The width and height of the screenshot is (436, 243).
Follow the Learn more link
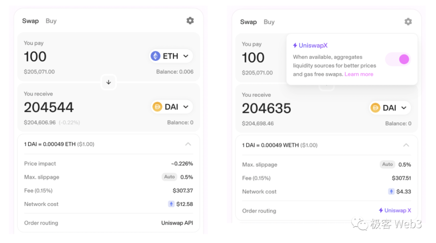(x=359, y=74)
